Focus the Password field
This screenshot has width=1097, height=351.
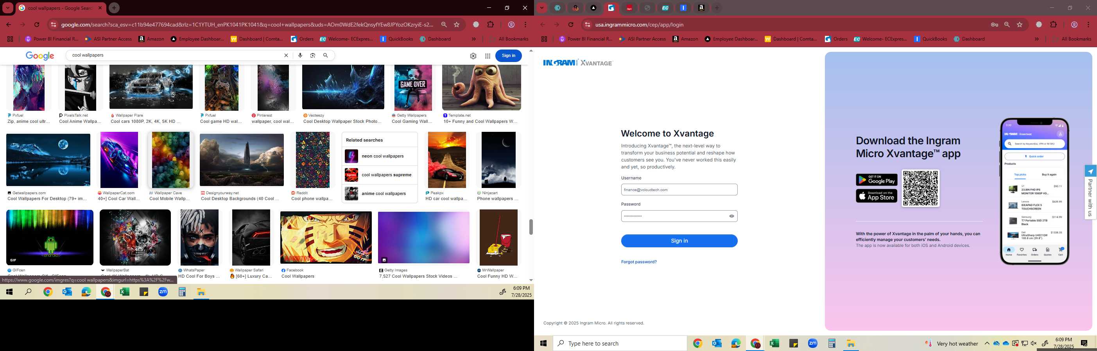[679, 216]
